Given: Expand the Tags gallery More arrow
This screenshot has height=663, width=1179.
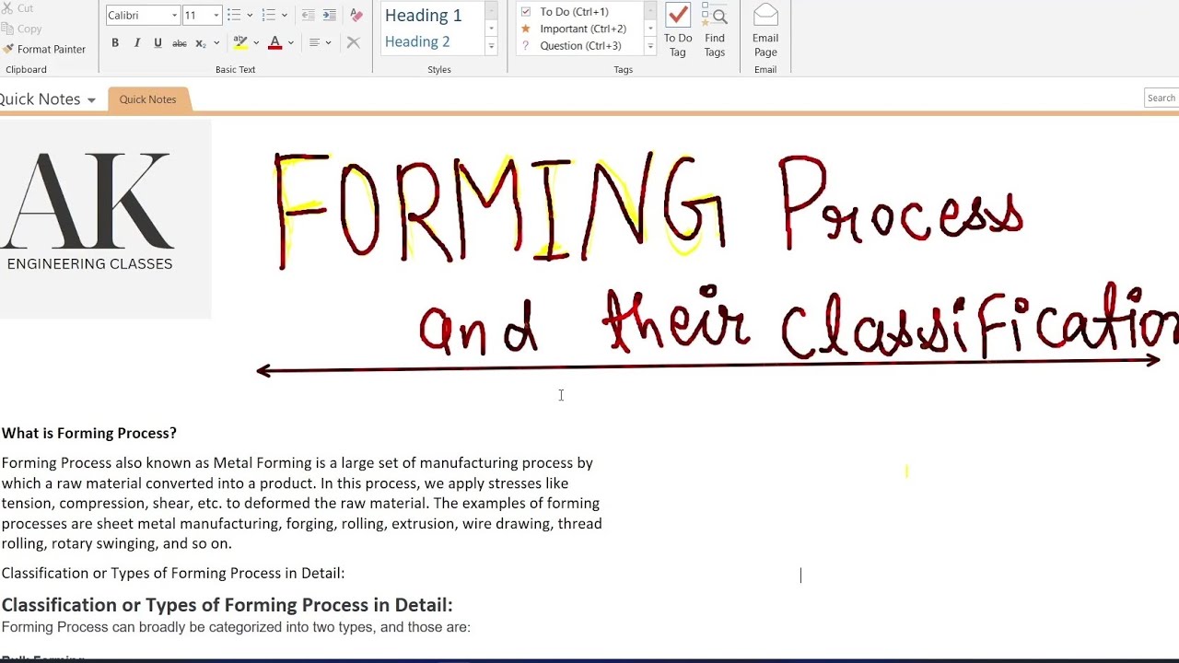Looking at the screenshot, I should (x=650, y=46).
